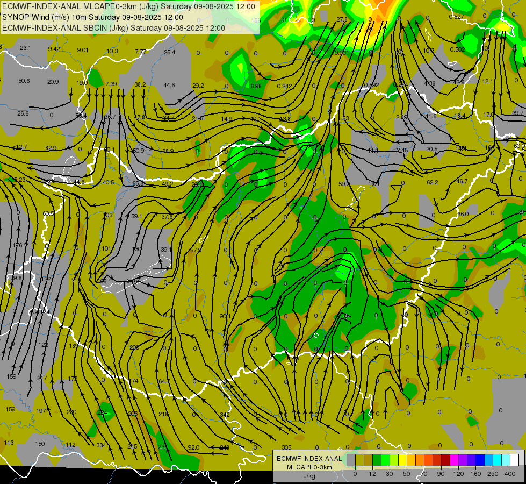Click the map value 27.8 near the top

pos(342,19)
